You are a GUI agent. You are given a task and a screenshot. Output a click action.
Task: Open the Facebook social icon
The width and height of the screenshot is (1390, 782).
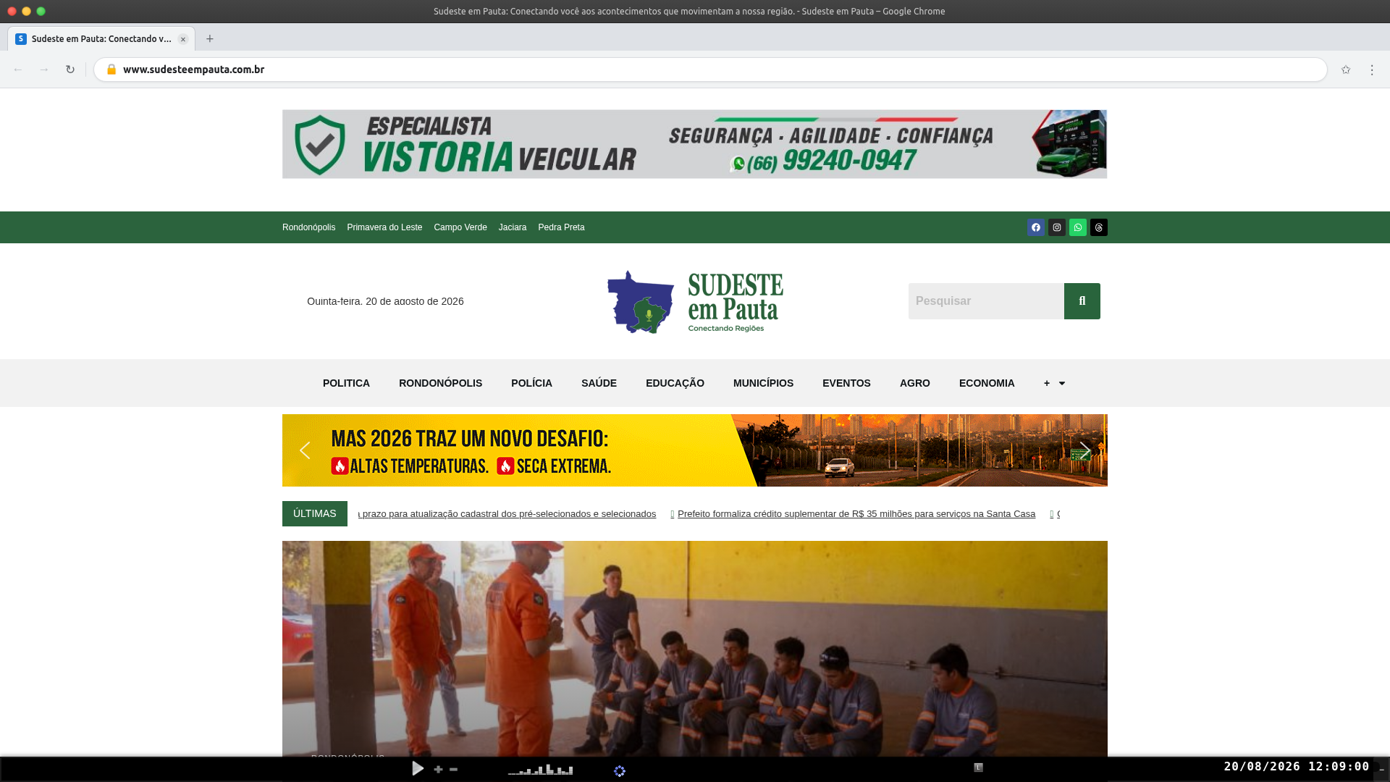pos(1035,227)
